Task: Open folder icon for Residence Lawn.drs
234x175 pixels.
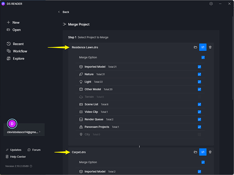Action: point(196,47)
